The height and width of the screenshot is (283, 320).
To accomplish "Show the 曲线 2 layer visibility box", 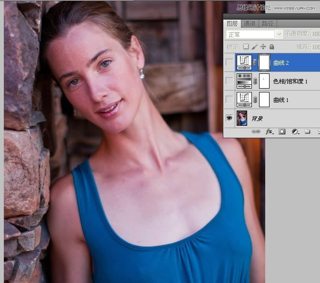I will click(x=230, y=62).
